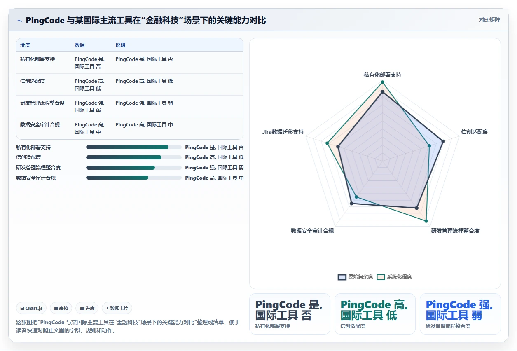The image size is (517, 351).
Task: Click the 系统化程度 legend color box
Action: pos(381,277)
